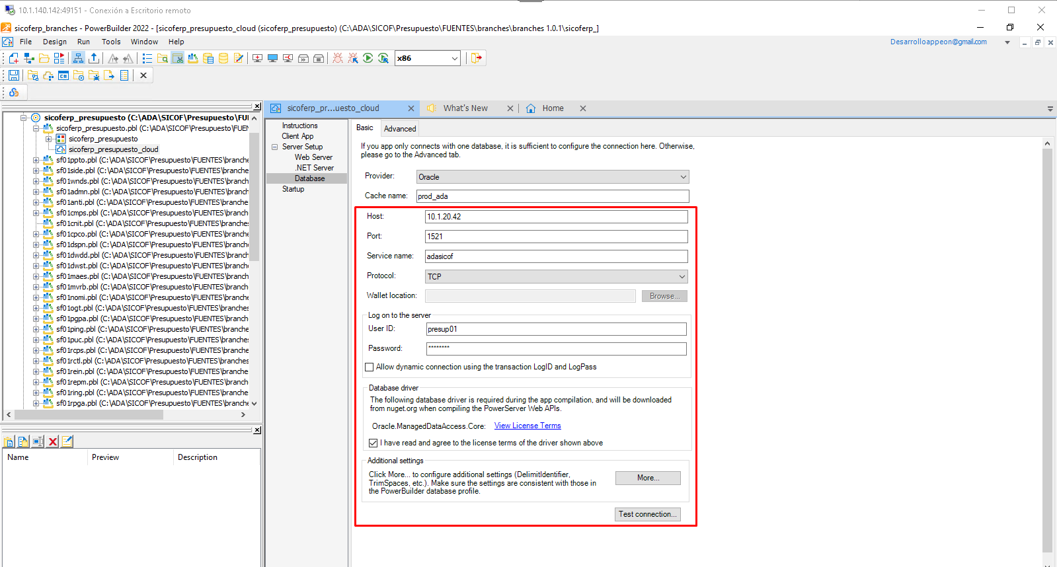Open the View License Terms link
The width and height of the screenshot is (1057, 567).
[527, 426]
